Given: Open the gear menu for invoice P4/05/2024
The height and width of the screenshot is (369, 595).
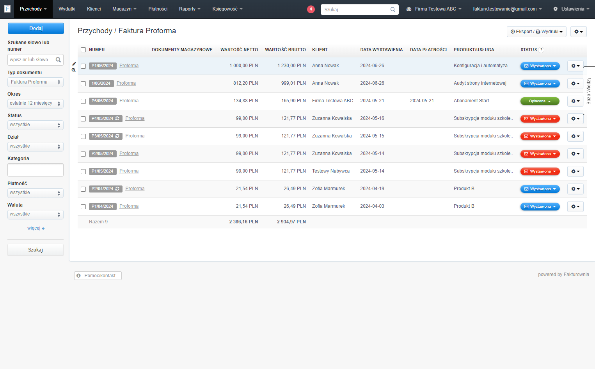Looking at the screenshot, I should pyautogui.click(x=575, y=119).
